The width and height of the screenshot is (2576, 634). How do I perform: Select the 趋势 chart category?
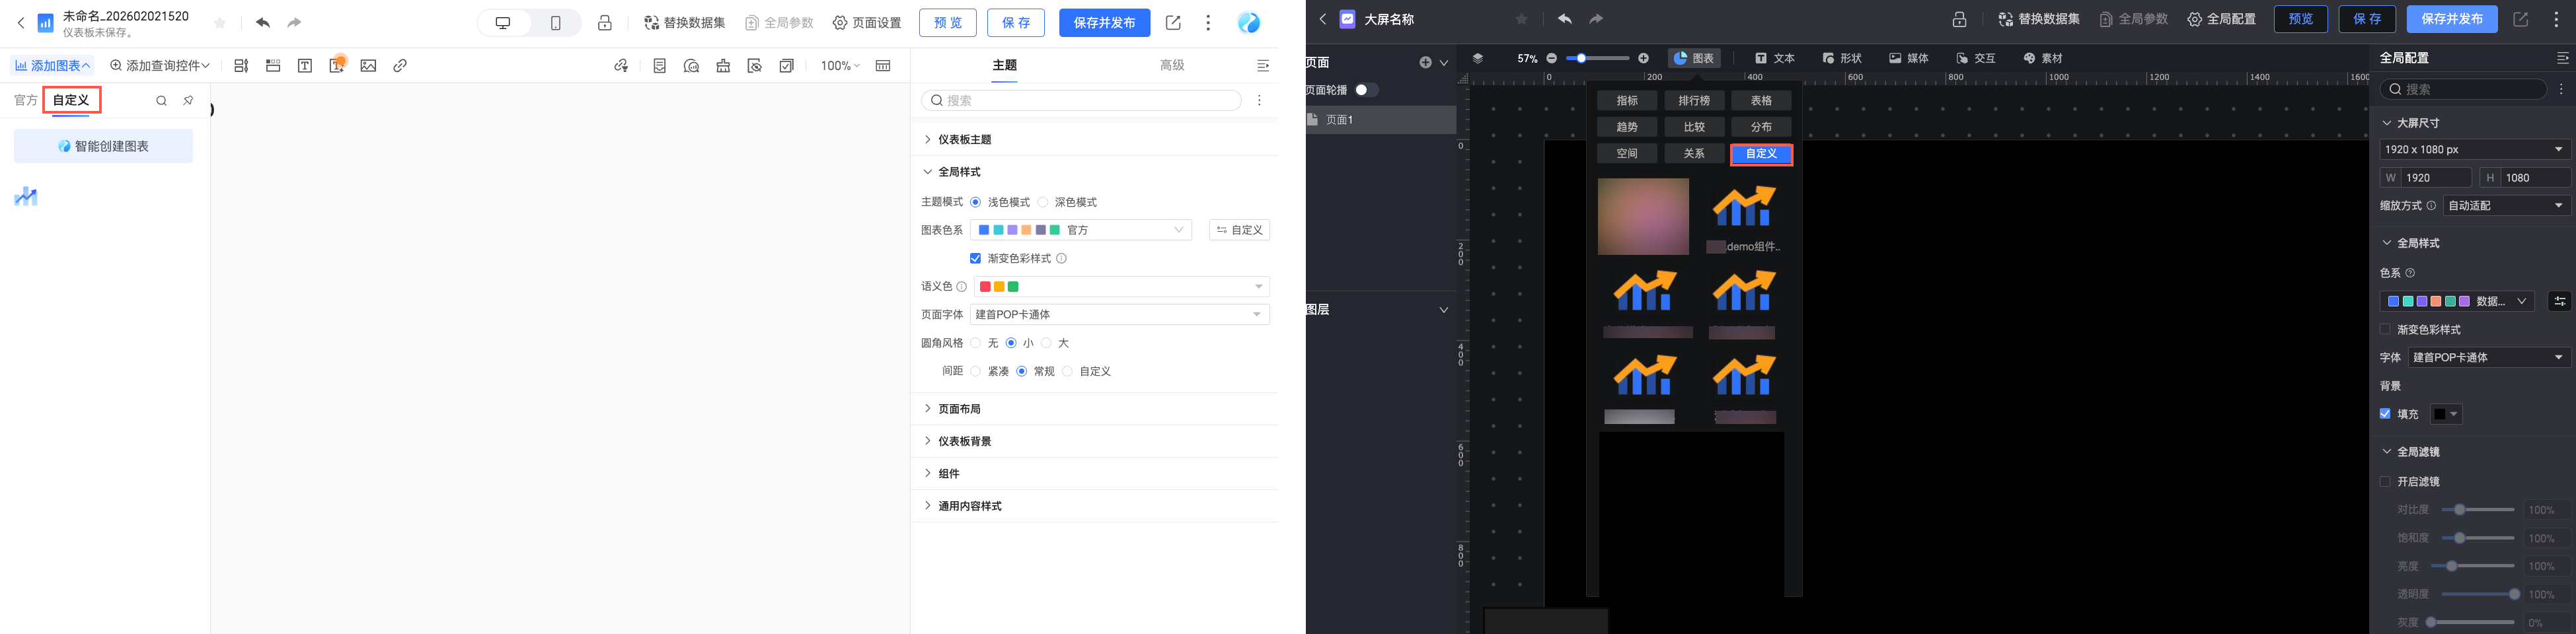point(1627,127)
